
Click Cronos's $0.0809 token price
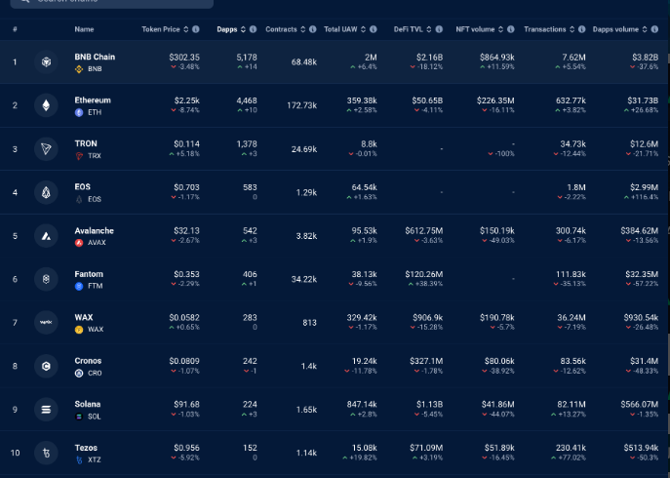pyautogui.click(x=184, y=361)
